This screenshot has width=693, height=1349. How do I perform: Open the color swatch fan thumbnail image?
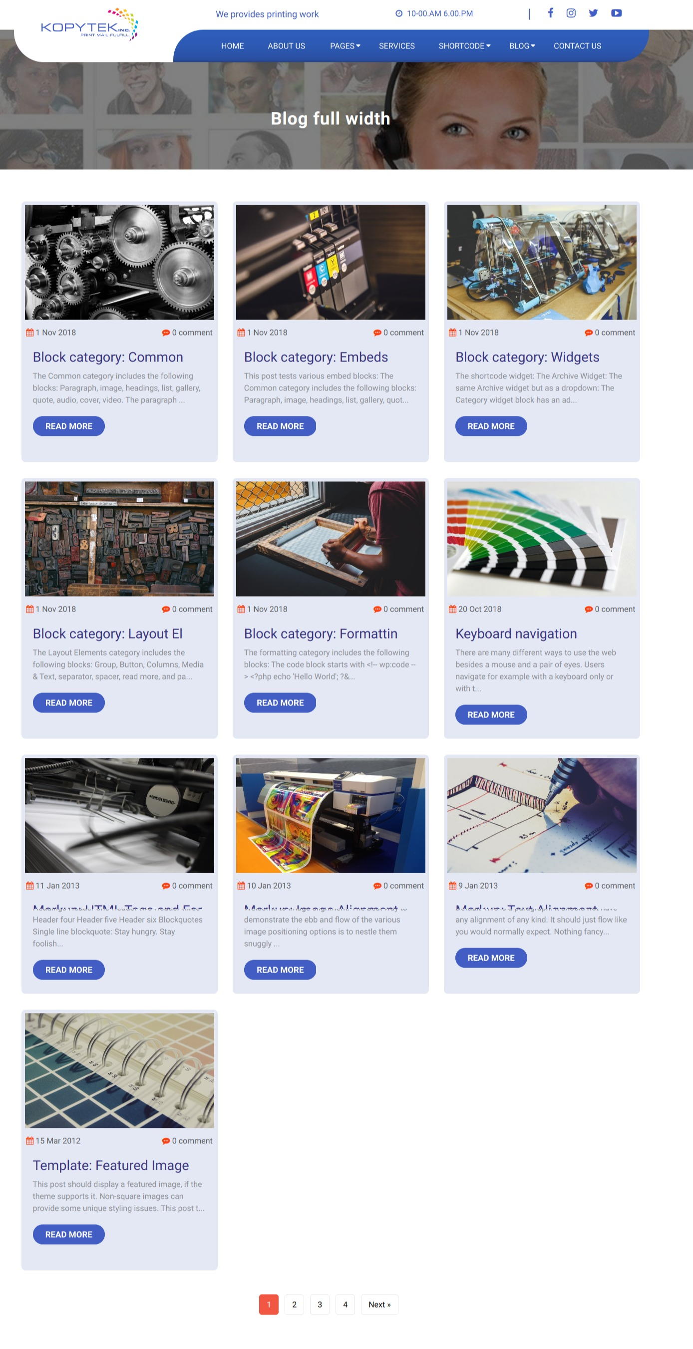pyautogui.click(x=542, y=539)
